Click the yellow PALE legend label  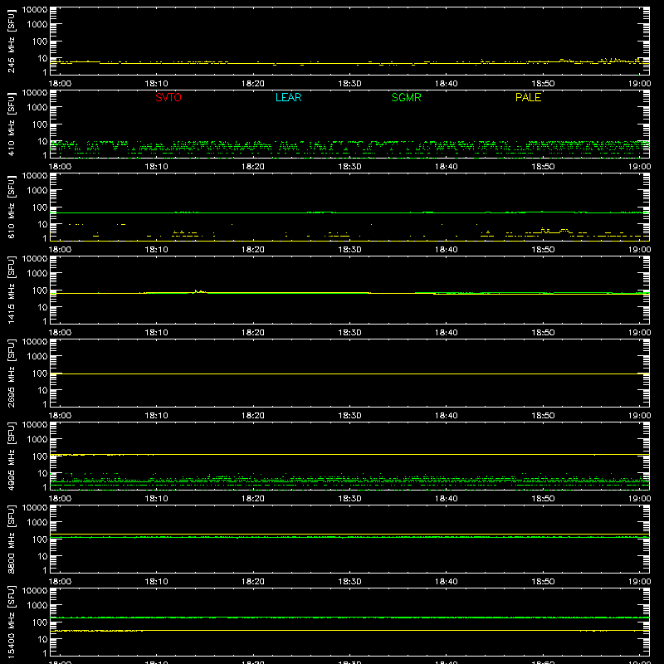tap(528, 97)
